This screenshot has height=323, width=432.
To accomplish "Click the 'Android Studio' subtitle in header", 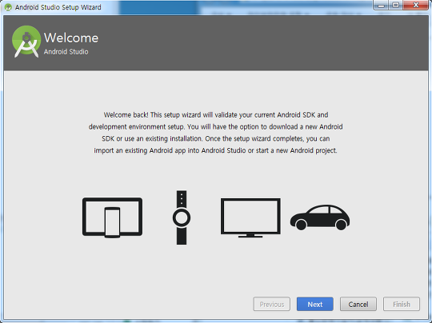I will pyautogui.click(x=66, y=51).
